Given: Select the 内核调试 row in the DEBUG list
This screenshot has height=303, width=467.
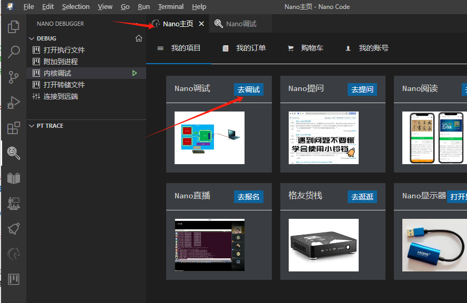Looking at the screenshot, I should pyautogui.click(x=86, y=73).
